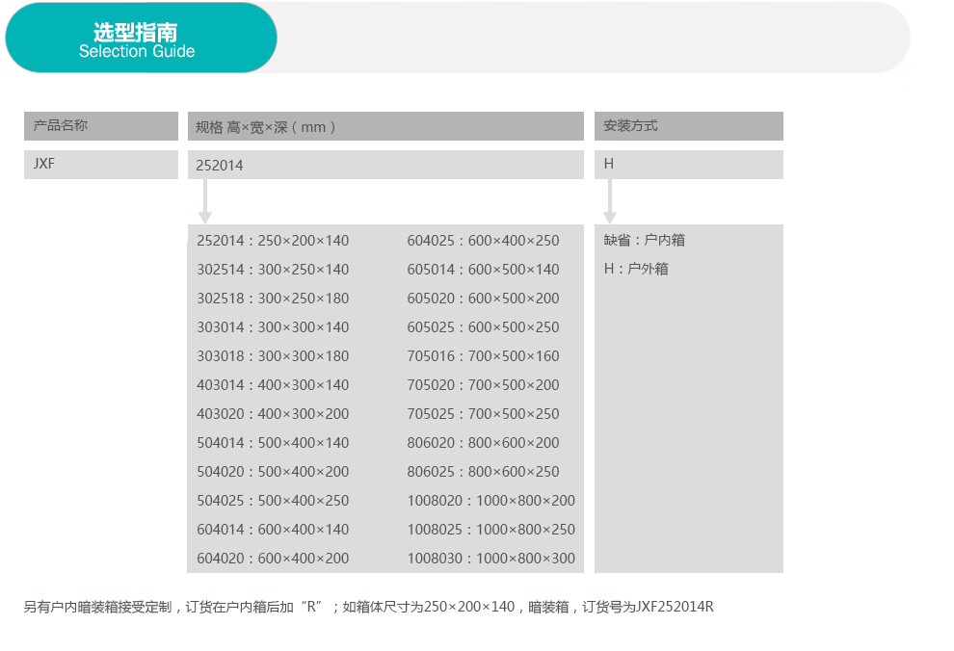Open the 252014 specification field
Image resolution: width=954 pixels, height=651 pixels.
pyautogui.click(x=385, y=165)
